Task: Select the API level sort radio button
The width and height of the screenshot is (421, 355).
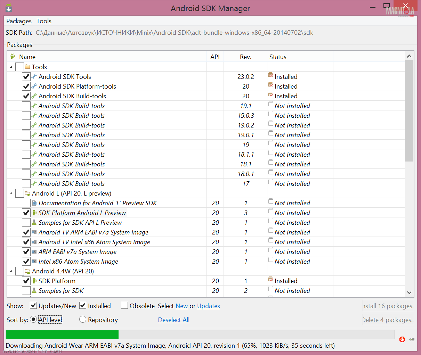Action: 33,319
